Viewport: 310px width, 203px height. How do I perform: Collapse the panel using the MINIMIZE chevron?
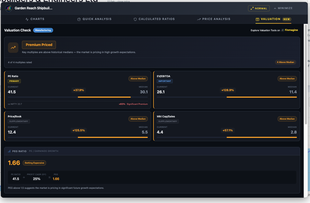(283, 8)
